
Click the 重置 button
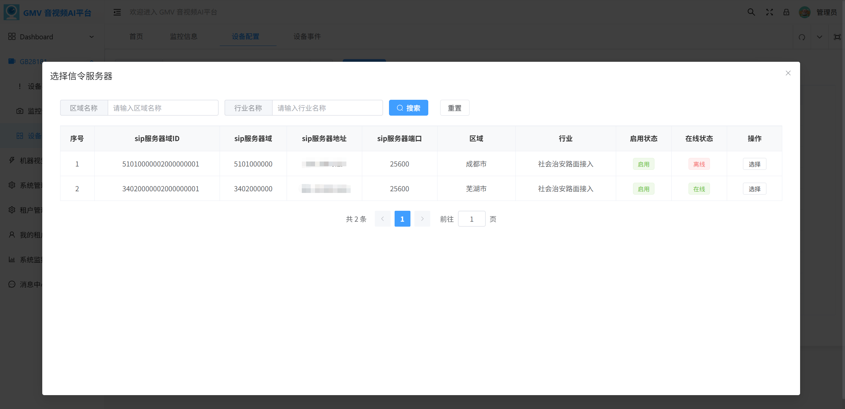(455, 108)
